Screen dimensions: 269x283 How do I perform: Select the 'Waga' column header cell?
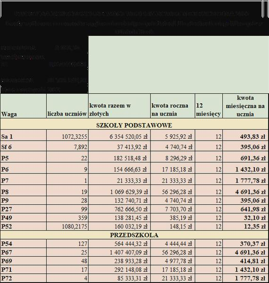24,106
